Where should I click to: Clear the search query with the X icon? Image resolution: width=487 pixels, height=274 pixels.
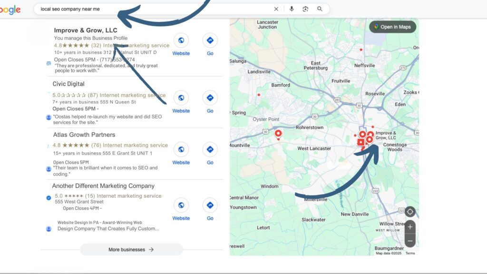pyautogui.click(x=276, y=9)
